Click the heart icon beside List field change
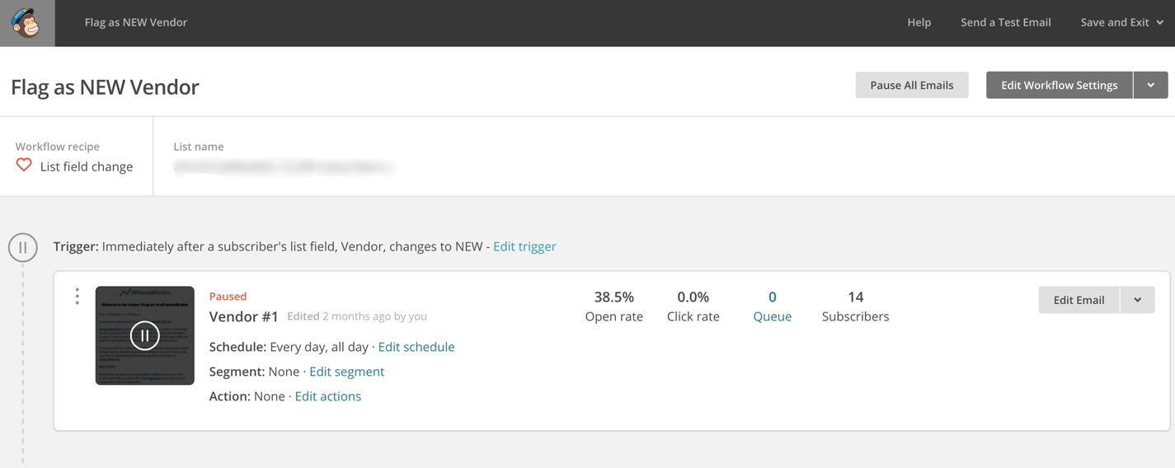This screenshot has height=468, width=1175. click(x=24, y=166)
